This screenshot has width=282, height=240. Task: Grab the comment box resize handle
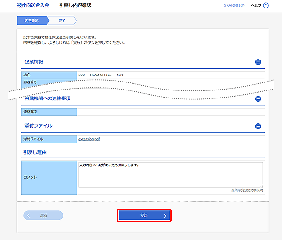(x=261, y=186)
